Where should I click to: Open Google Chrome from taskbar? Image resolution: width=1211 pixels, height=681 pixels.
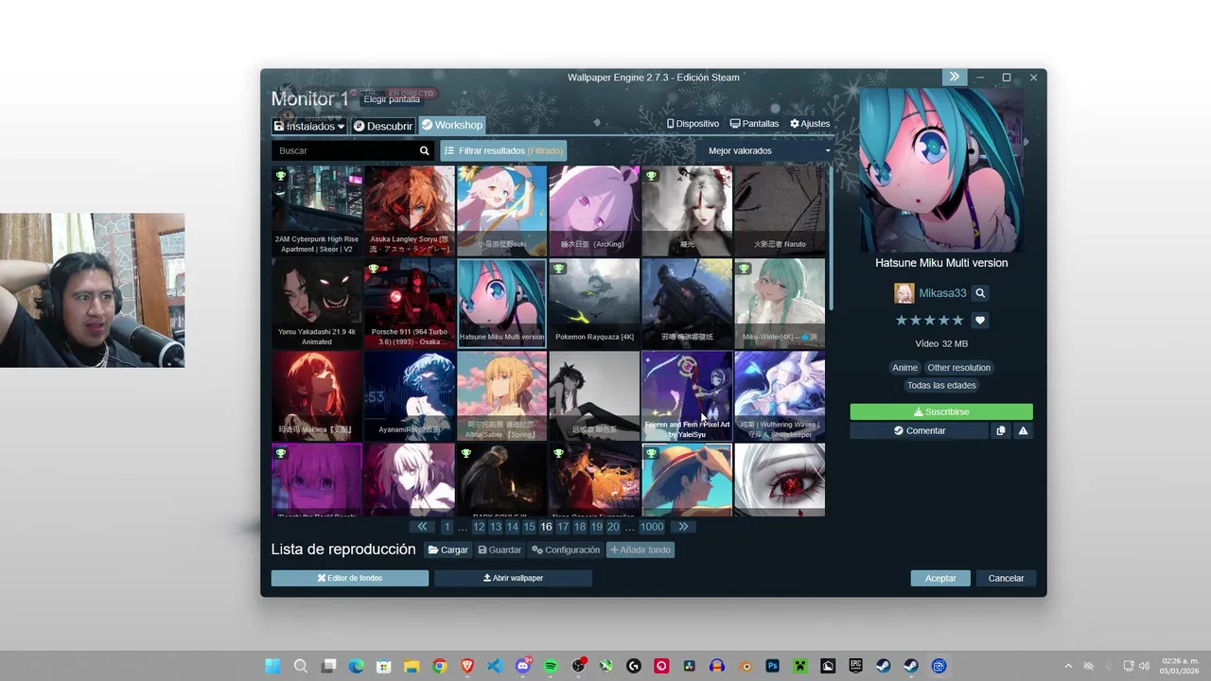439,666
